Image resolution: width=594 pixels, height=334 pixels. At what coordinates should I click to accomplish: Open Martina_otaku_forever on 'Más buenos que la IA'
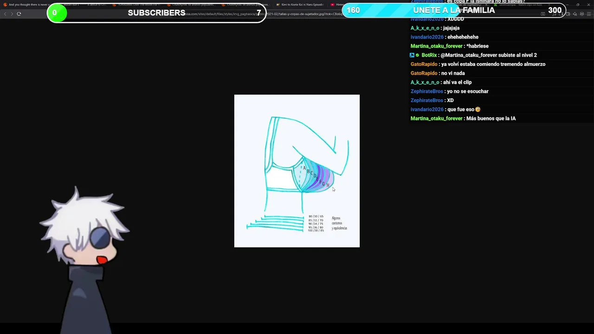coord(437,119)
